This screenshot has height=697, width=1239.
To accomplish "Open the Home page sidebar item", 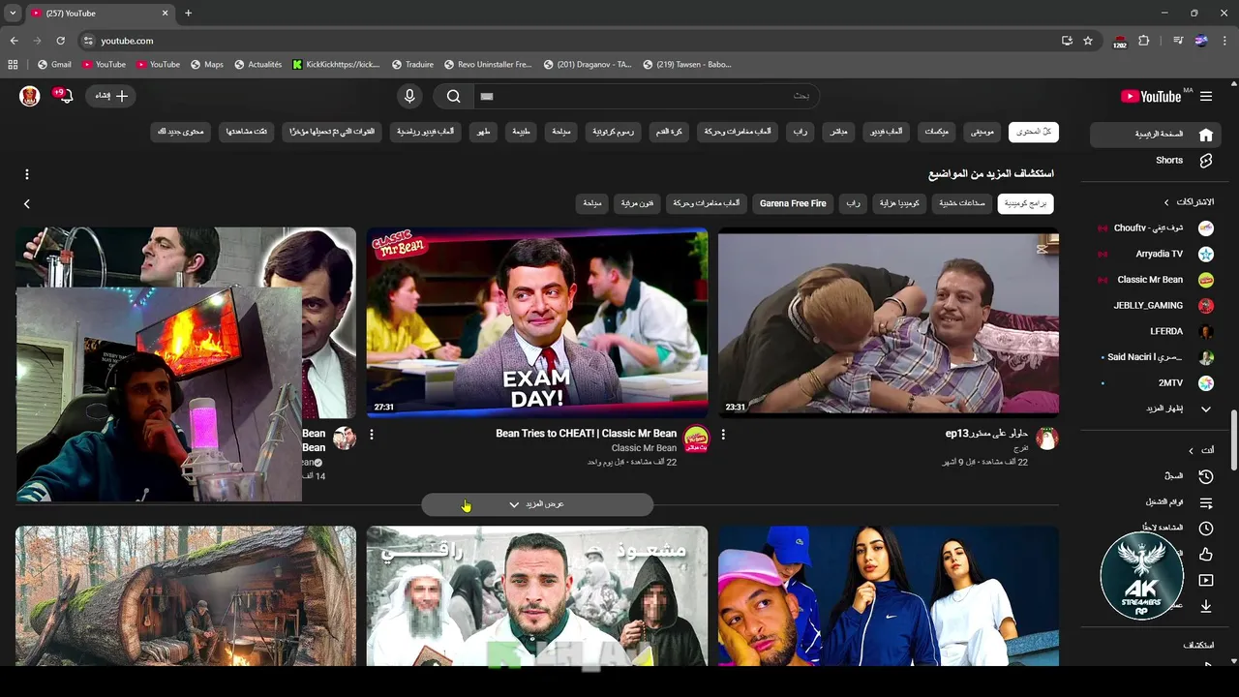I will point(1154,135).
